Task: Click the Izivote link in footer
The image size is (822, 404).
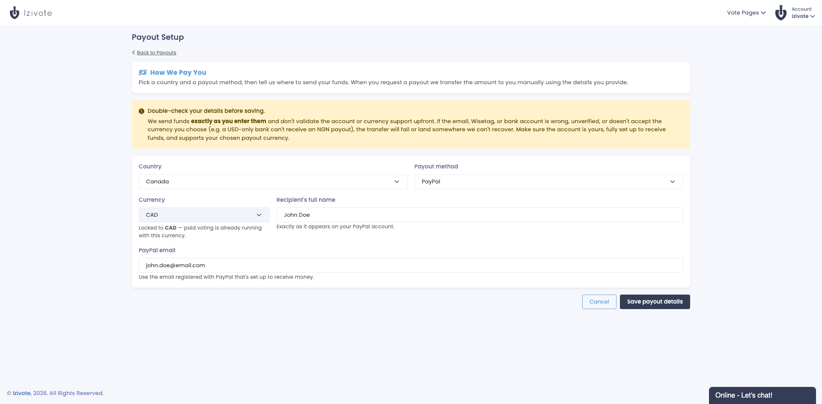Action: pyautogui.click(x=21, y=393)
